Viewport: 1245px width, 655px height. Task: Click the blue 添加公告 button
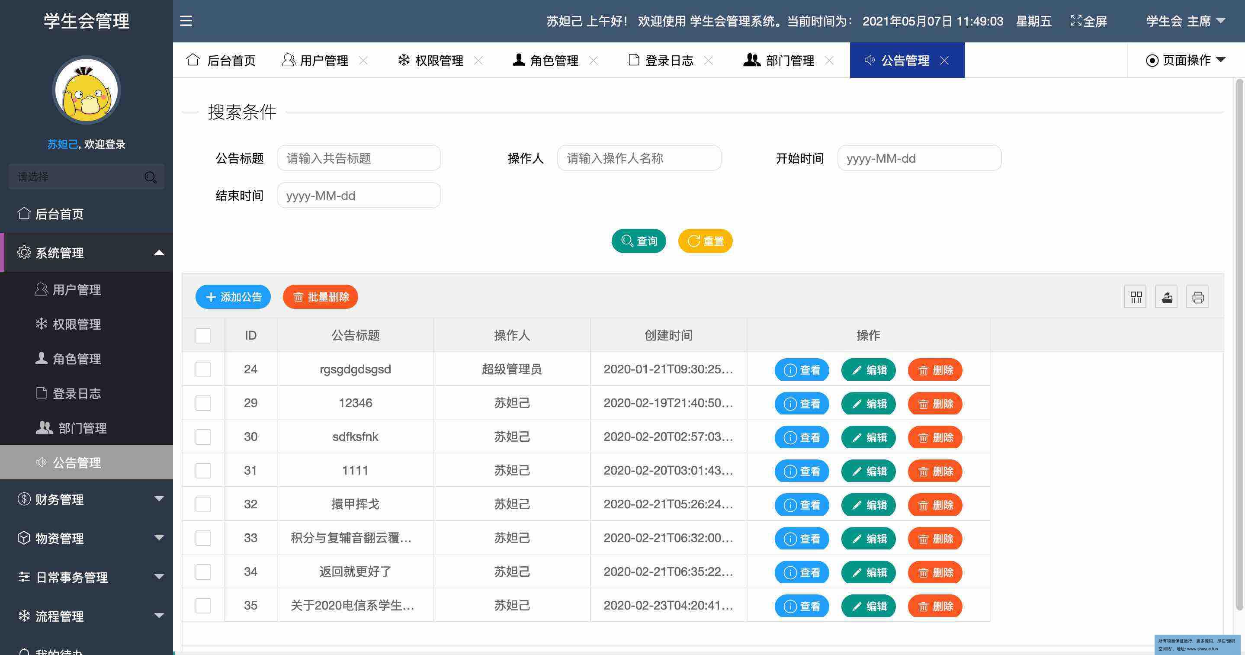(x=233, y=297)
